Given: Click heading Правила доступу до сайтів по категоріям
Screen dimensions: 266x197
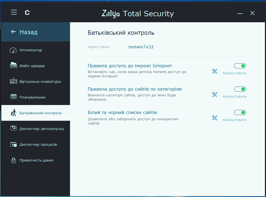Looking at the screenshot, I should click(x=135, y=89).
